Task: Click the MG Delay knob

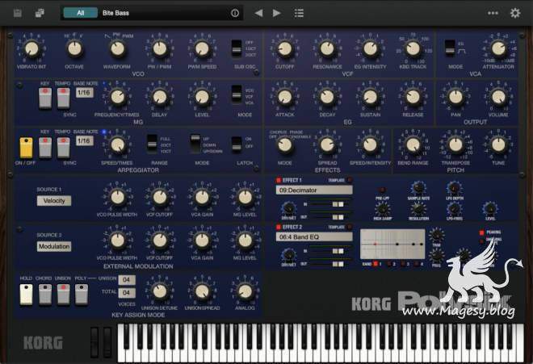Action: pos(160,97)
